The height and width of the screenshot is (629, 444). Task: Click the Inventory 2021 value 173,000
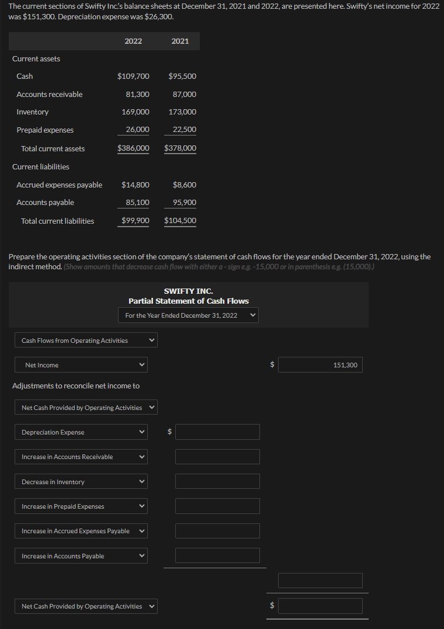[x=182, y=112]
